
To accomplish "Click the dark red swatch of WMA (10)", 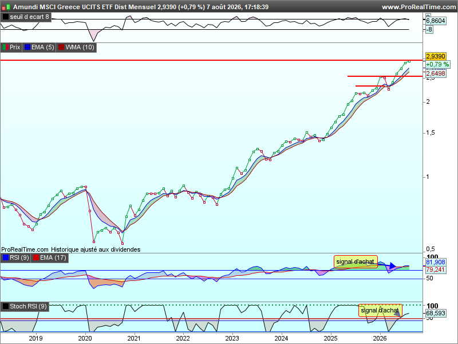I will click(x=61, y=47).
